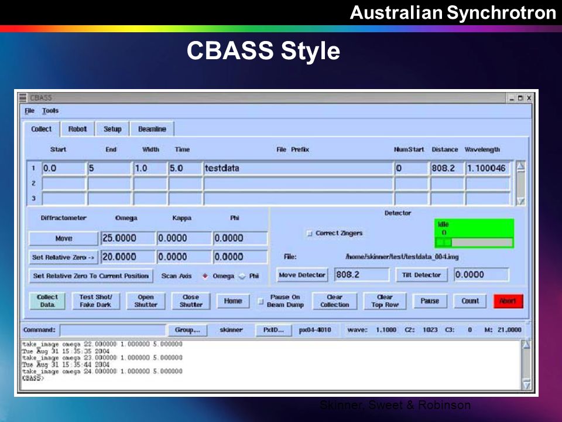Click the Phi field in Move row

[x=240, y=239]
